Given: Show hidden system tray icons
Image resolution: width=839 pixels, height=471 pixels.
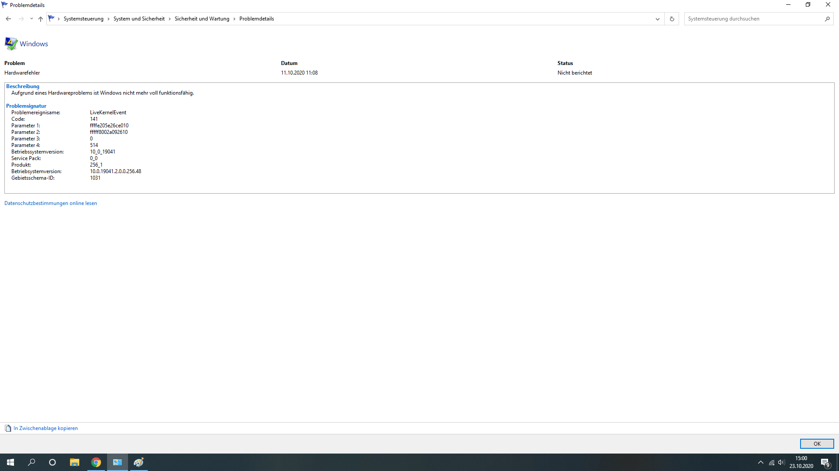Looking at the screenshot, I should [x=760, y=462].
